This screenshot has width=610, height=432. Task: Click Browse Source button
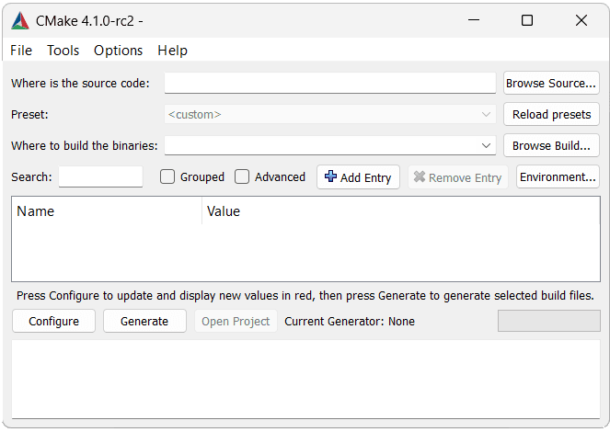[551, 83]
